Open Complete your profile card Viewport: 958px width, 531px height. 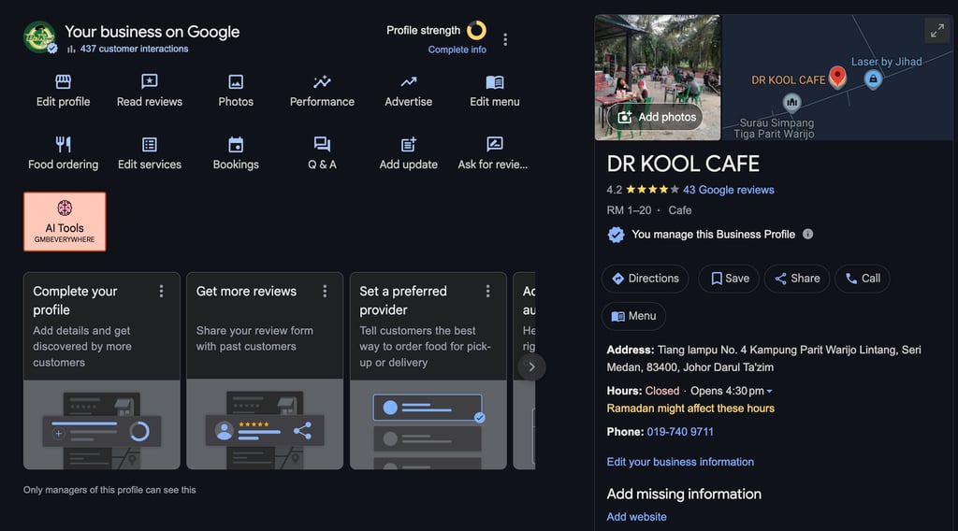[x=101, y=371]
